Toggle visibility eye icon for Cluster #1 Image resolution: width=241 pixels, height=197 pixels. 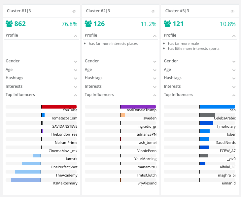point(74,11)
